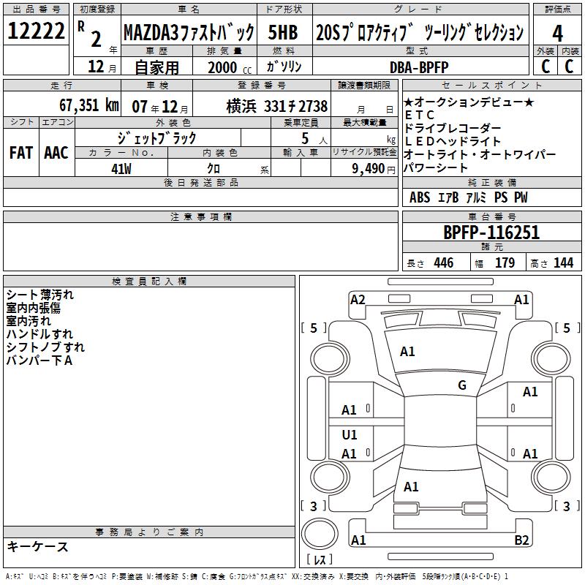Screen dimensions: 585x585
Task: Select the キーケース office notice text
Action: [38, 547]
